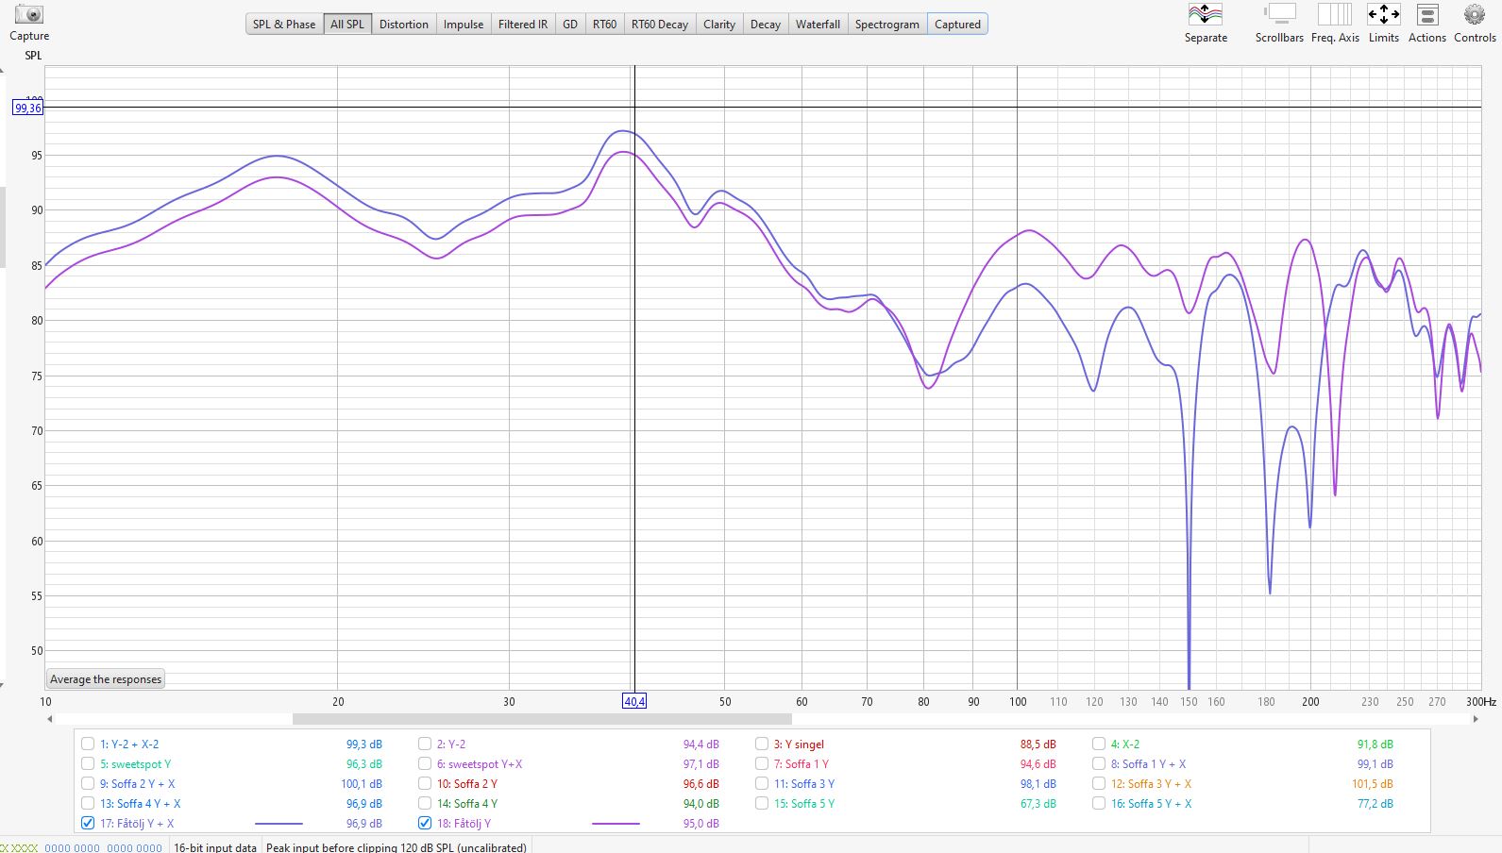Click the 40,4 frequency cursor readout

[634, 701]
